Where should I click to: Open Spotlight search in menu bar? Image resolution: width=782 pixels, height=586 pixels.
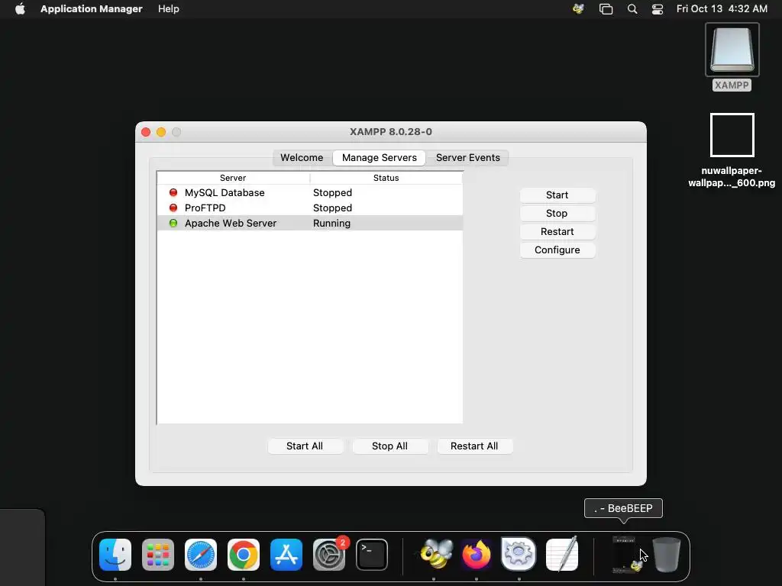[x=632, y=9]
